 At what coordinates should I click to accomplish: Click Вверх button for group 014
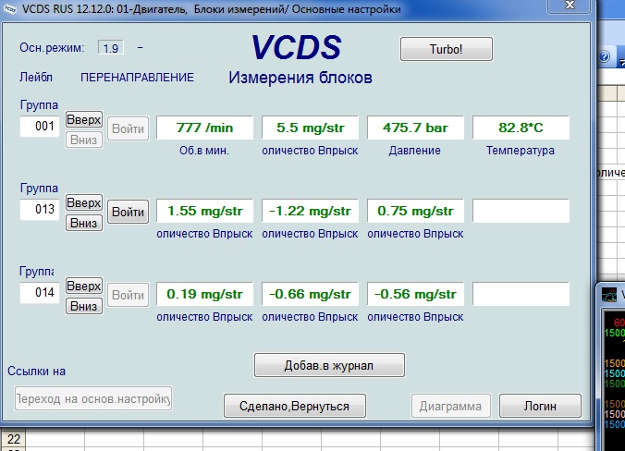coord(84,286)
